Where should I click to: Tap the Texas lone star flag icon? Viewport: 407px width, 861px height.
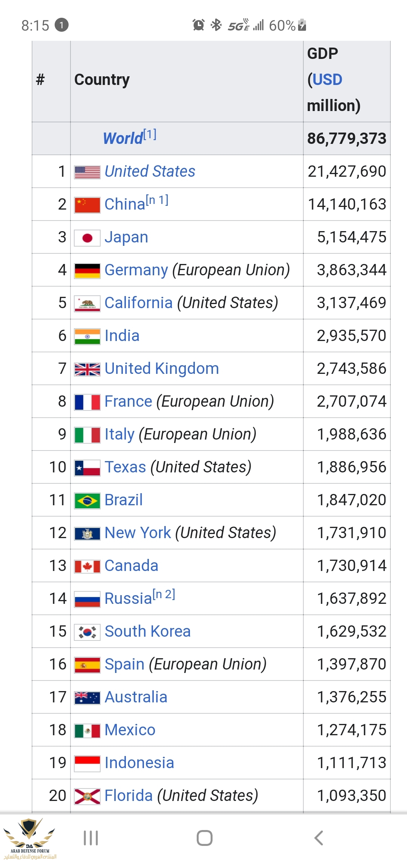87,468
